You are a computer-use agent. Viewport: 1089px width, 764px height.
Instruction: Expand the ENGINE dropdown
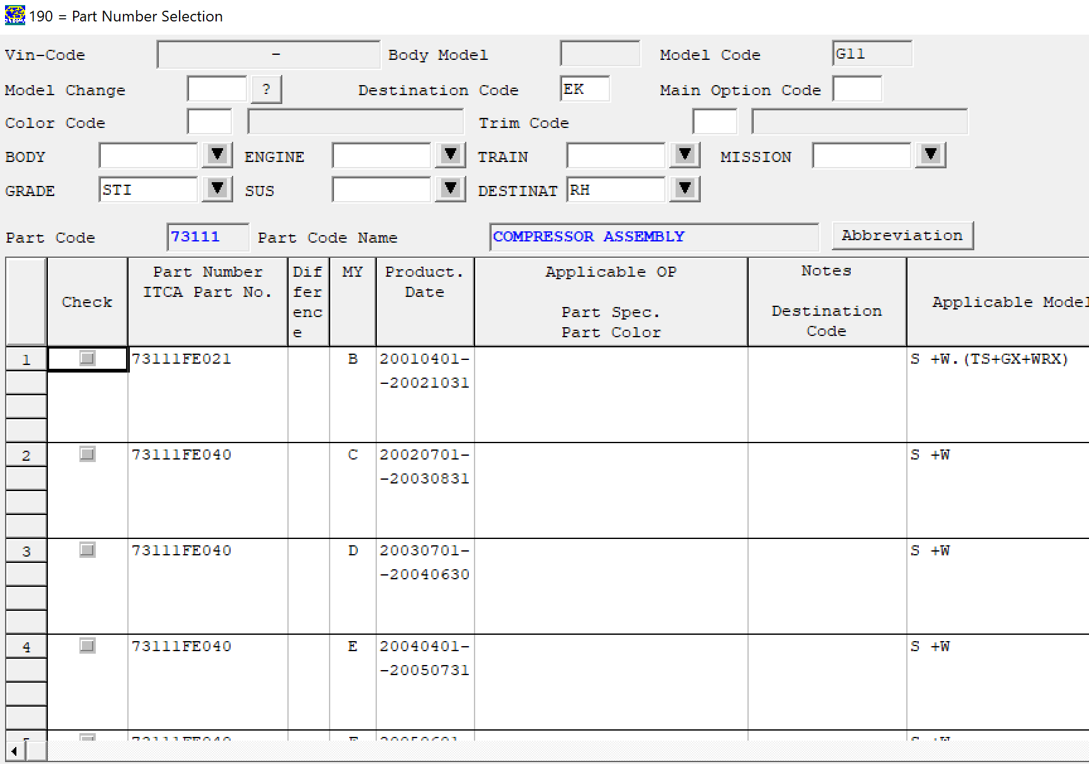[450, 155]
